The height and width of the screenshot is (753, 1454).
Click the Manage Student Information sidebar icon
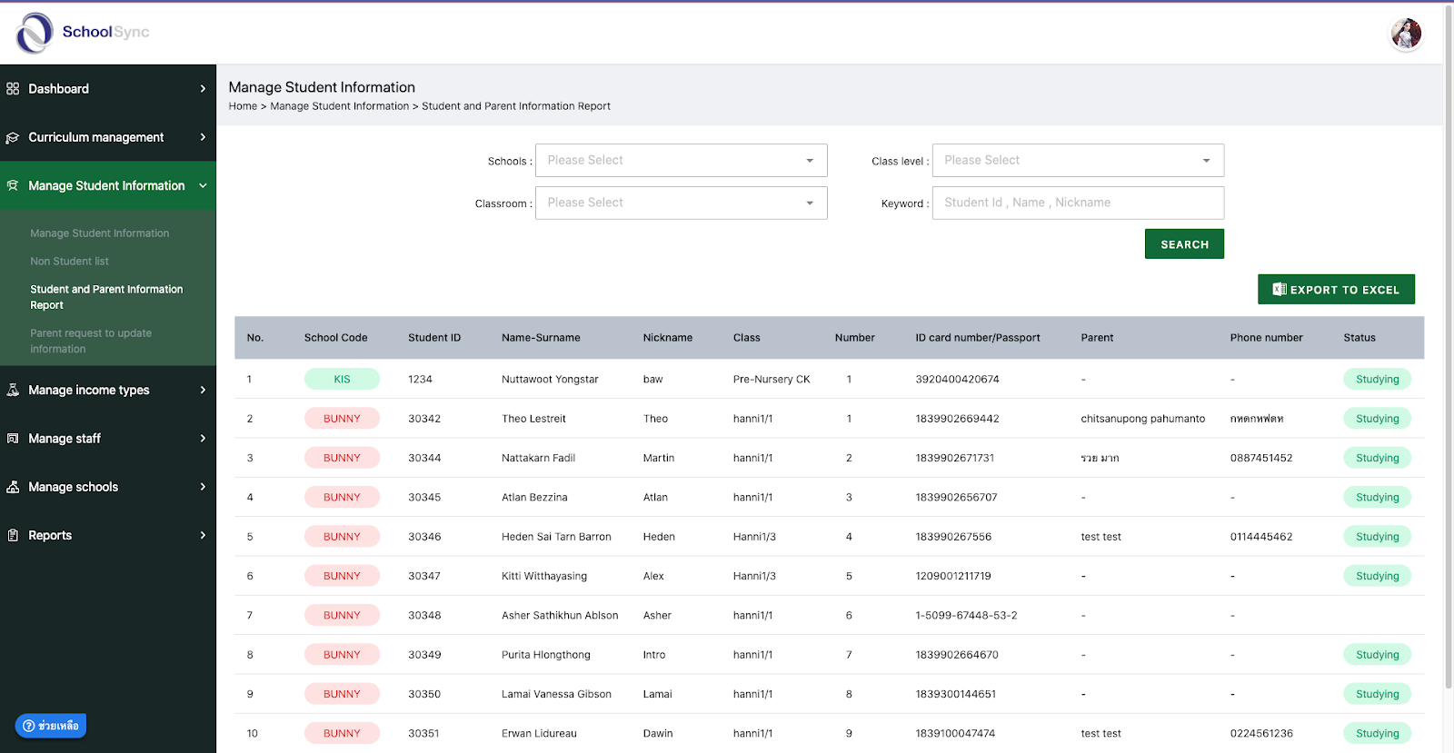click(x=13, y=185)
